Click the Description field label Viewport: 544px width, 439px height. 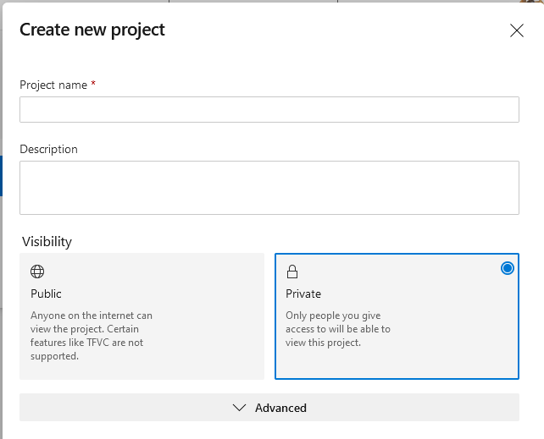48,149
